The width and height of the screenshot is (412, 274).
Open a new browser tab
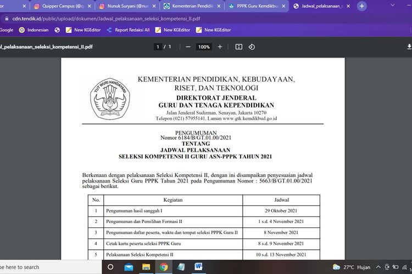pos(361,6)
